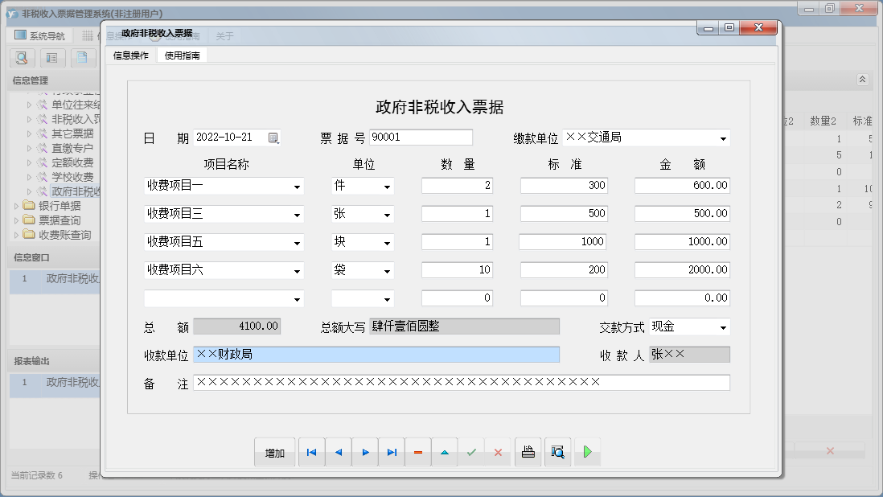Open the 缴款单位 dropdown showing ××交通局
The width and height of the screenshot is (883, 497).
tap(723, 137)
